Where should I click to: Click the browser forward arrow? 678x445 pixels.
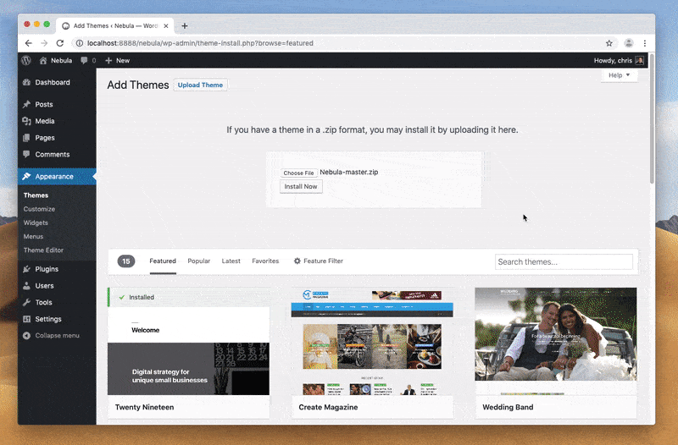point(44,43)
